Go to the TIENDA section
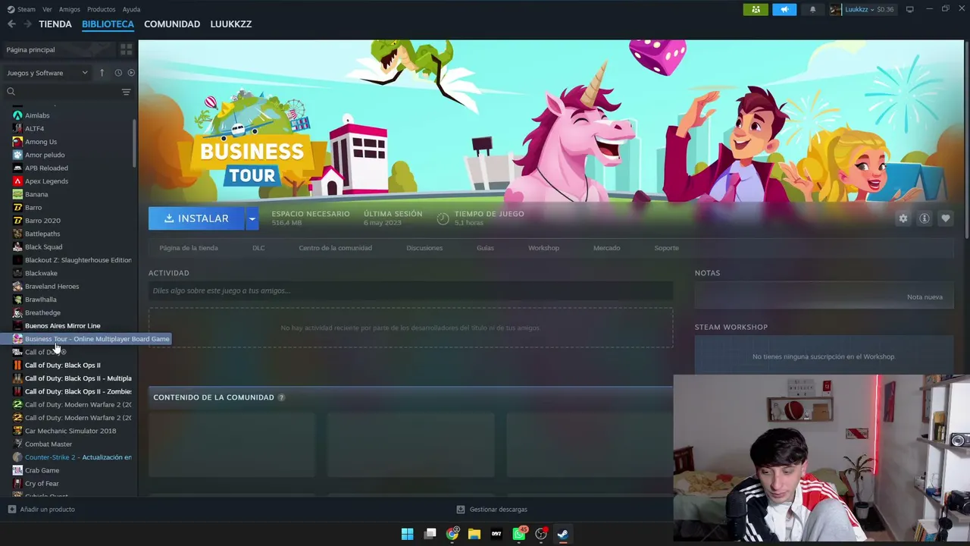The width and height of the screenshot is (970, 546). [x=55, y=24]
